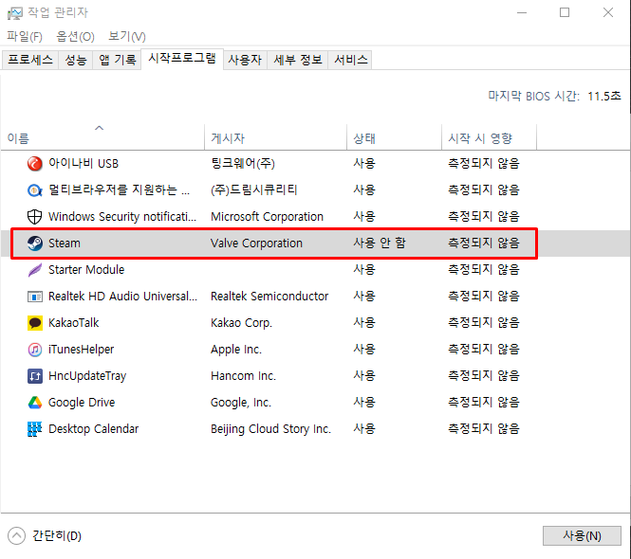Select the Desktop Calendar entry name
Viewport: 631px width, 559px height.
(x=93, y=429)
